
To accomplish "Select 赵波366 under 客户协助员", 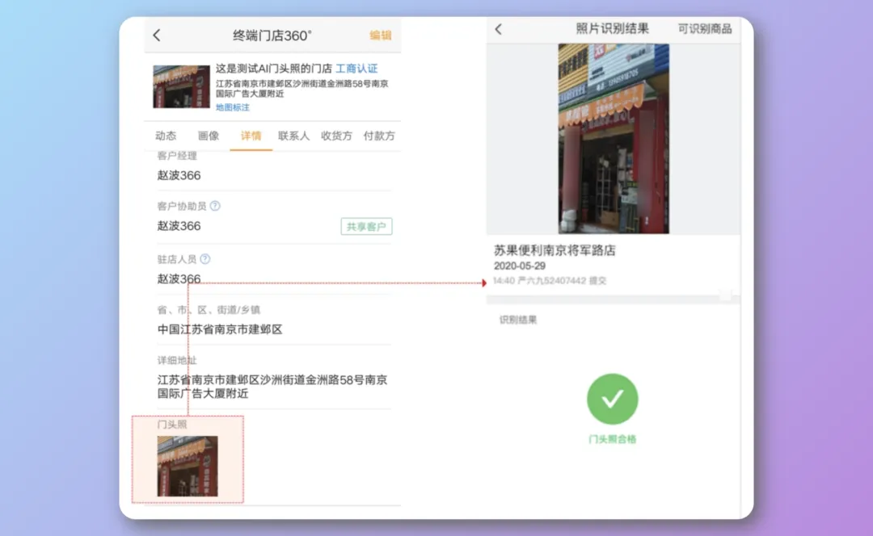I will pos(179,226).
